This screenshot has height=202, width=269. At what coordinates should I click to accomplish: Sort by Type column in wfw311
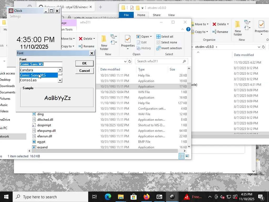[x=141, y=69]
